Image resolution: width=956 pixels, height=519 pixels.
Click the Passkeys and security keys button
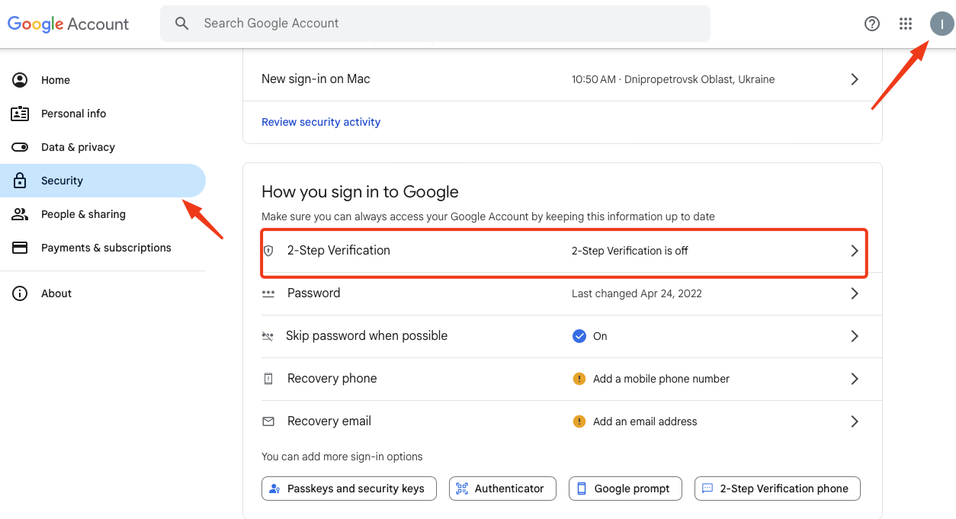pos(349,489)
